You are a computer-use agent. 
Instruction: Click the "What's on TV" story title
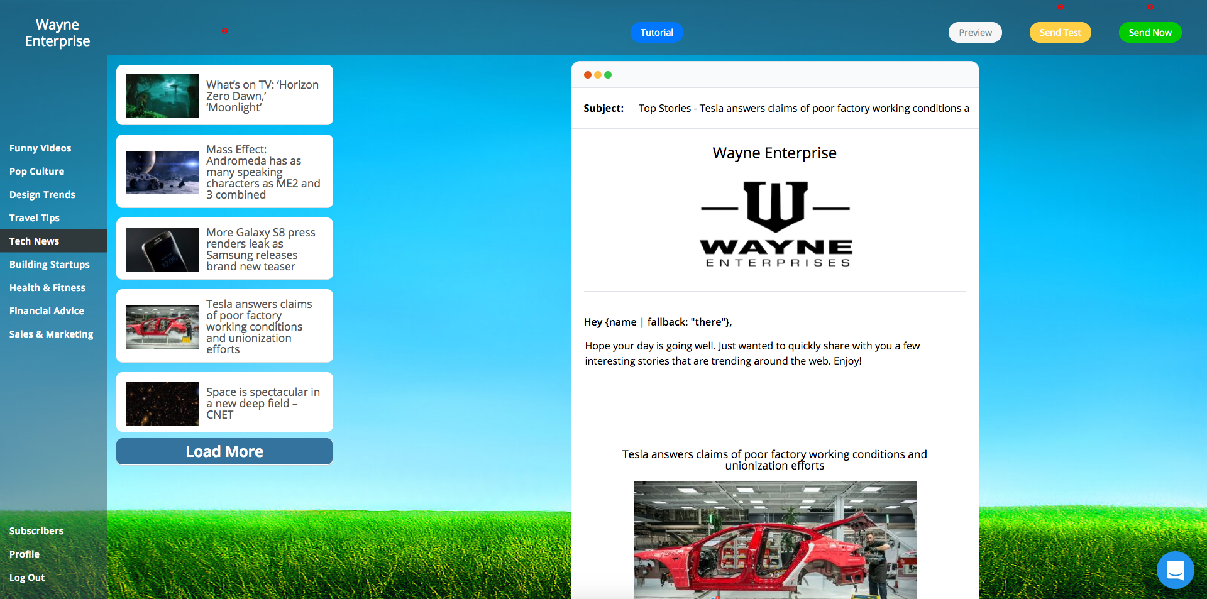click(x=263, y=96)
